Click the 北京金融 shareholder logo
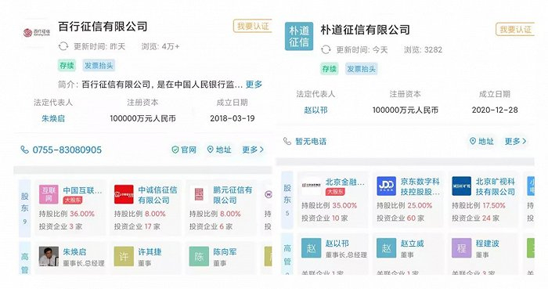This screenshot has width=548, height=289. pos(311,185)
